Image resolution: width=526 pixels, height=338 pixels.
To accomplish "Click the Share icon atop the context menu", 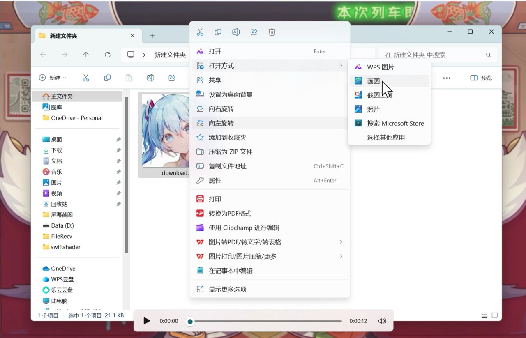I will (254, 32).
